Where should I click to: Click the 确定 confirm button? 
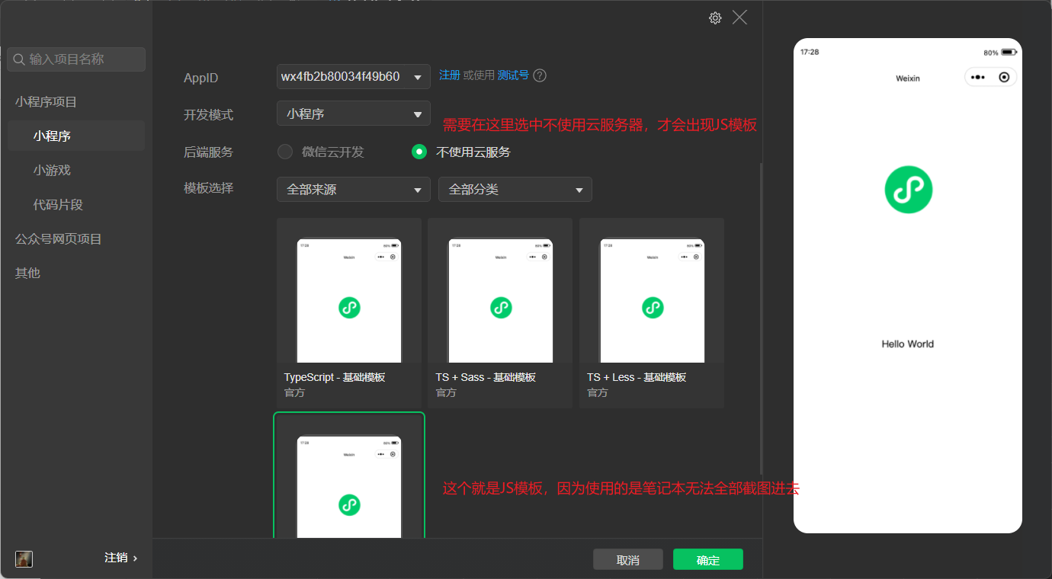pos(708,559)
